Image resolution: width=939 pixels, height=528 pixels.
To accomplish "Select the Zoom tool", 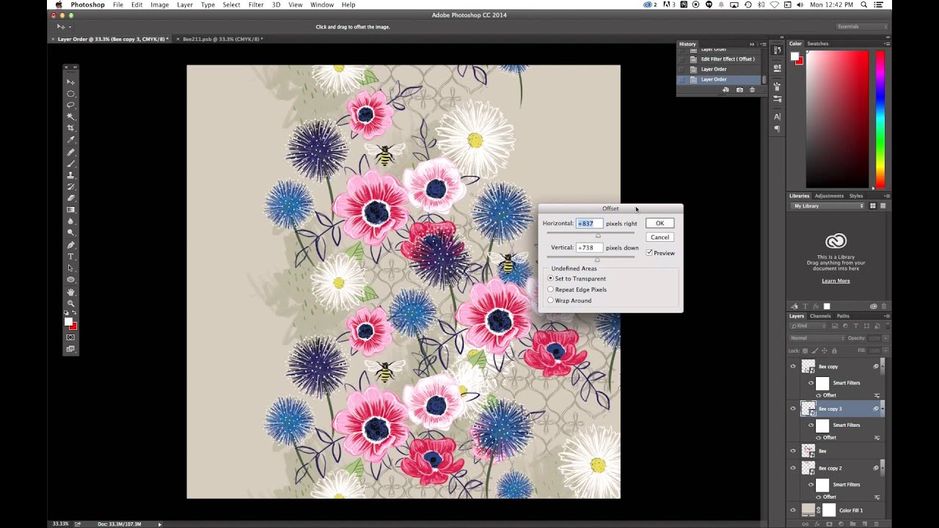I will (71, 304).
